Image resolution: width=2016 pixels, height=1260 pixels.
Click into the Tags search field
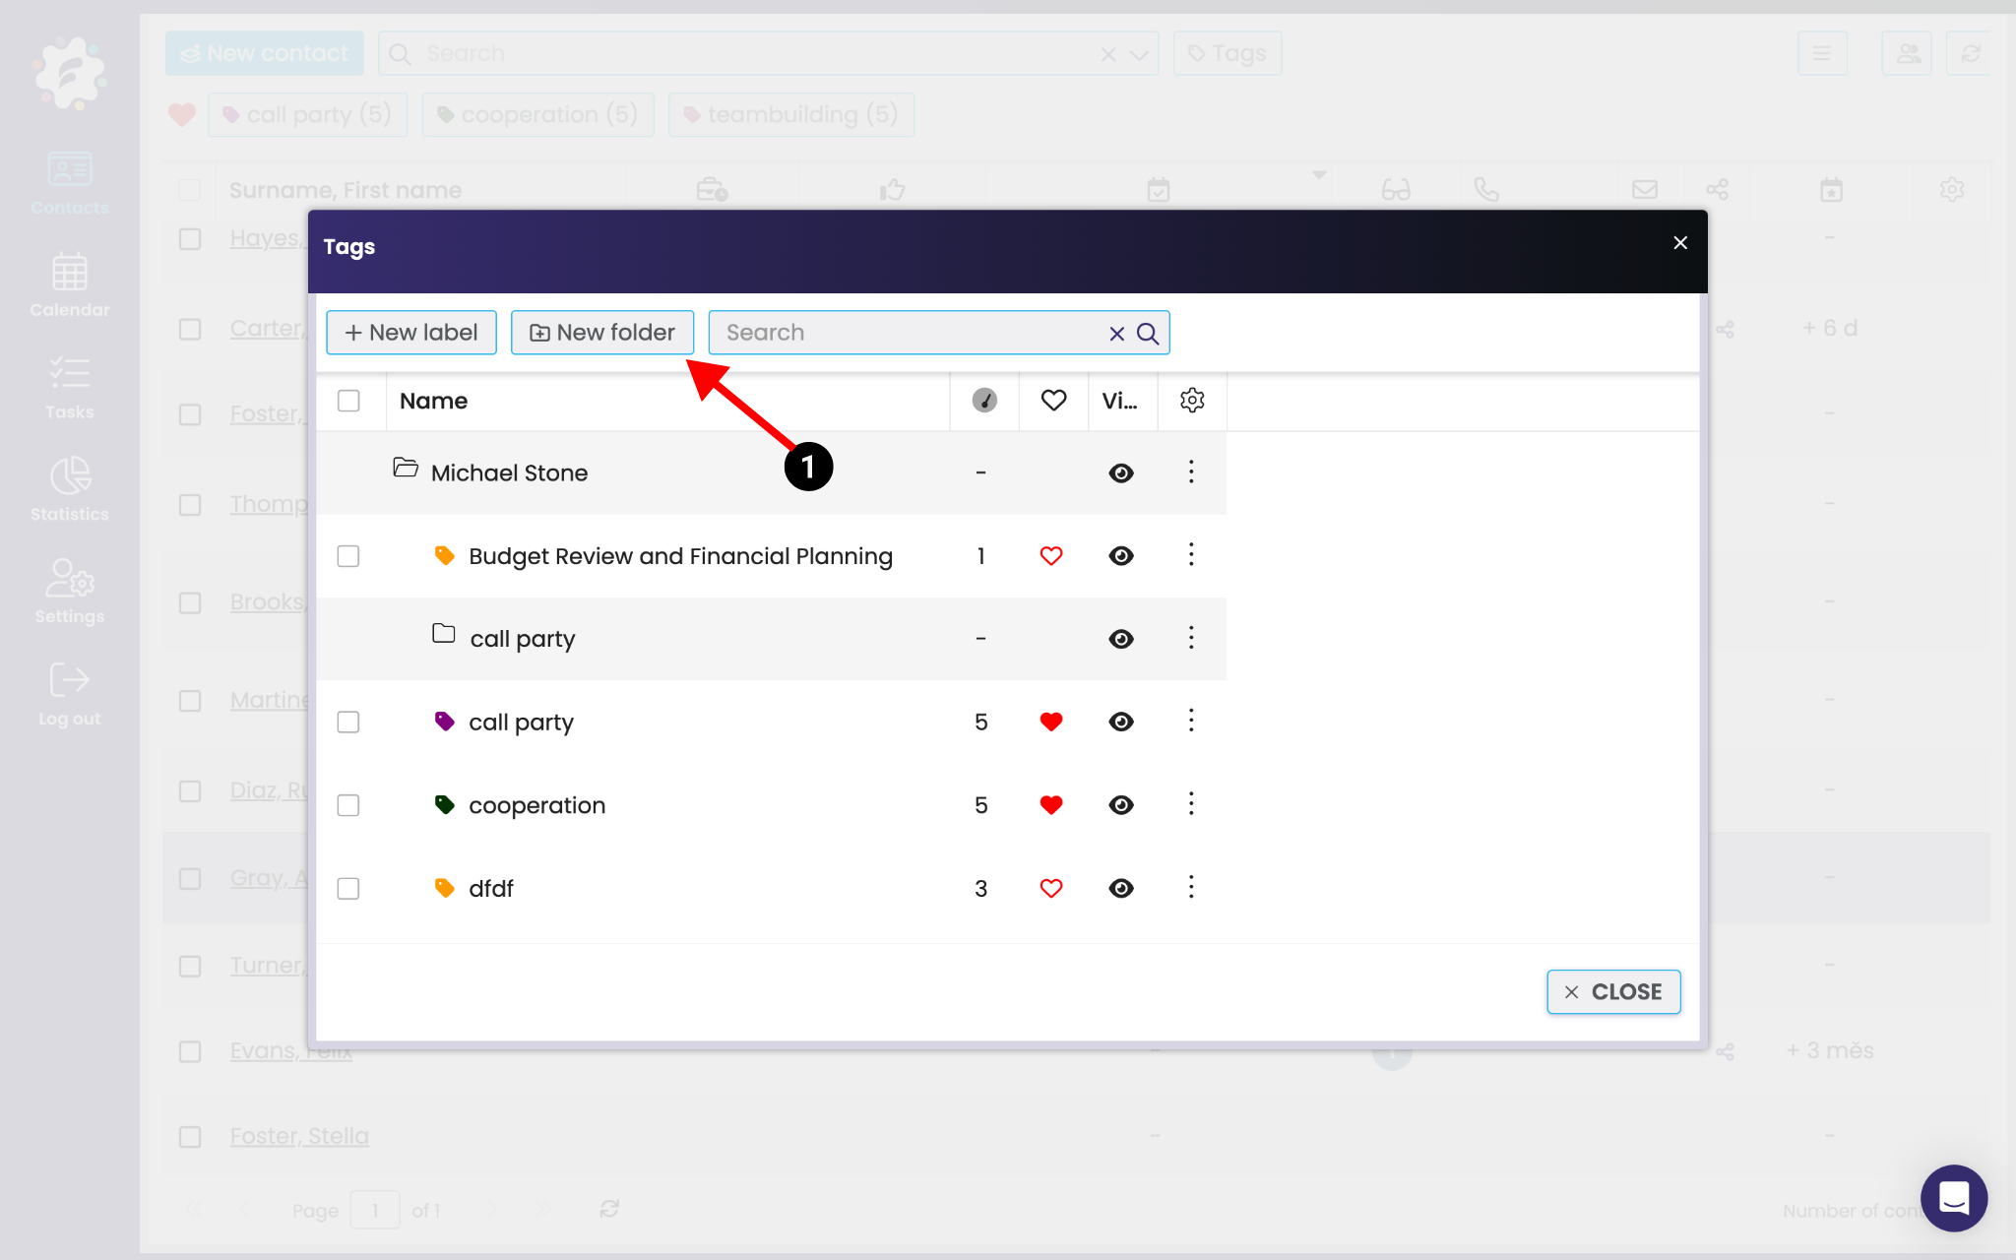pyautogui.click(x=906, y=333)
